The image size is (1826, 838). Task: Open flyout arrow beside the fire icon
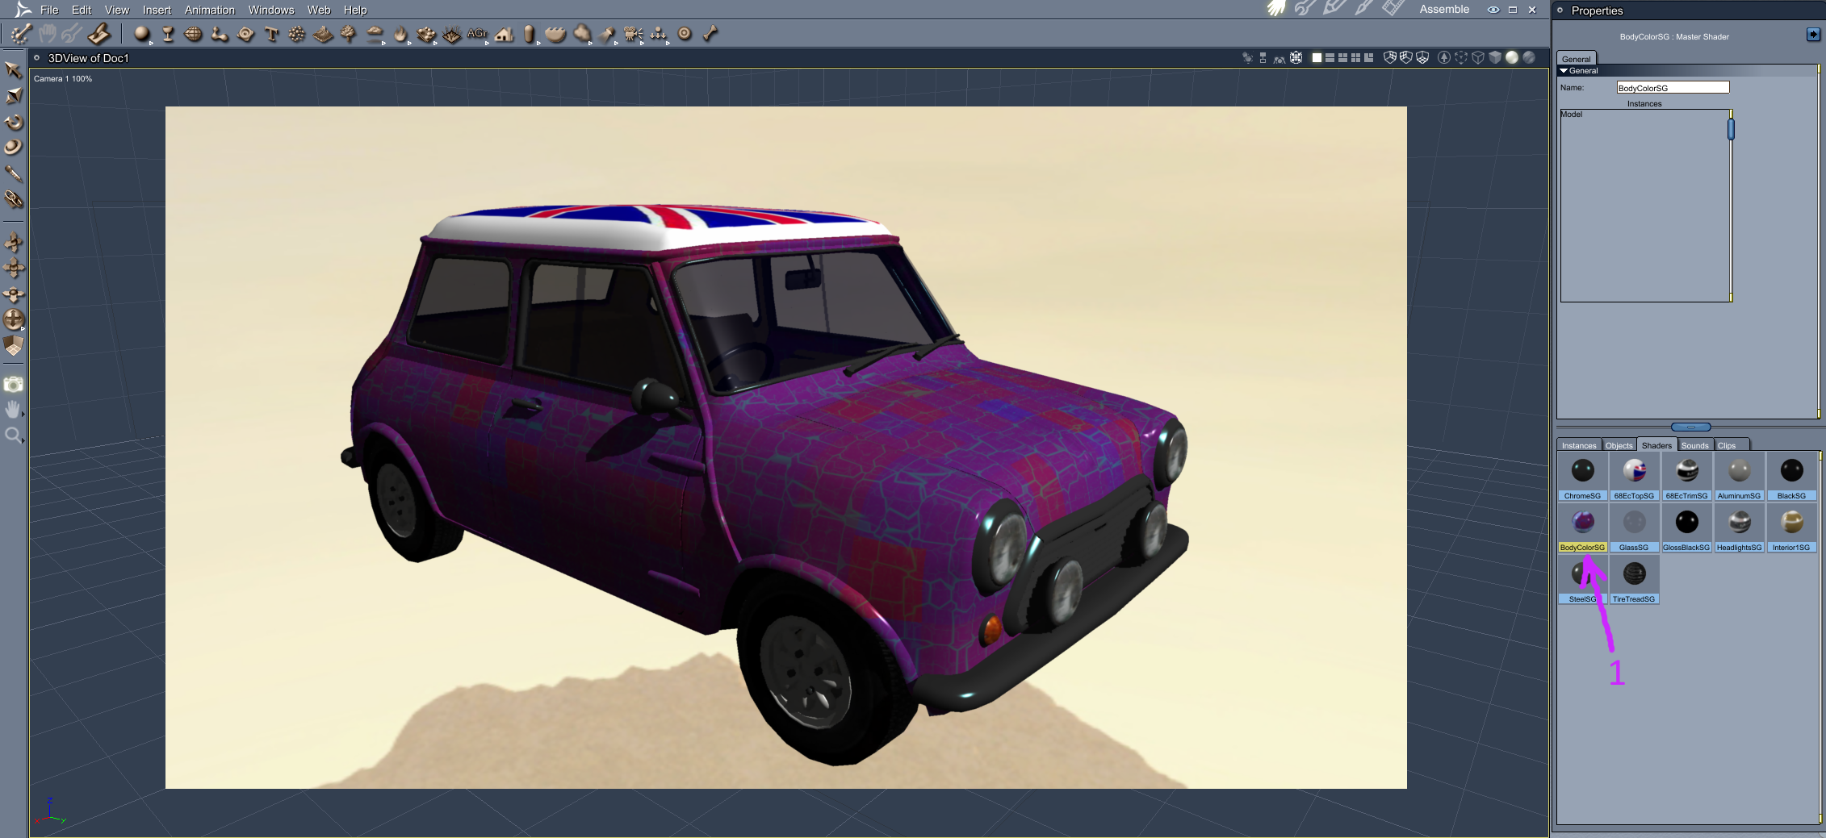[409, 43]
